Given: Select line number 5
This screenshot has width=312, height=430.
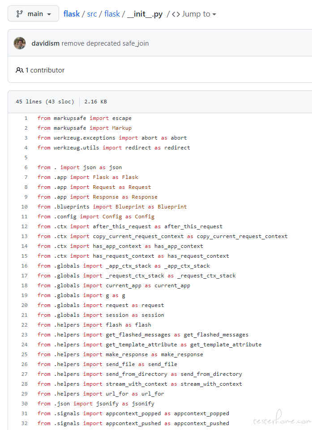Looking at the screenshot, I should (26, 158).
